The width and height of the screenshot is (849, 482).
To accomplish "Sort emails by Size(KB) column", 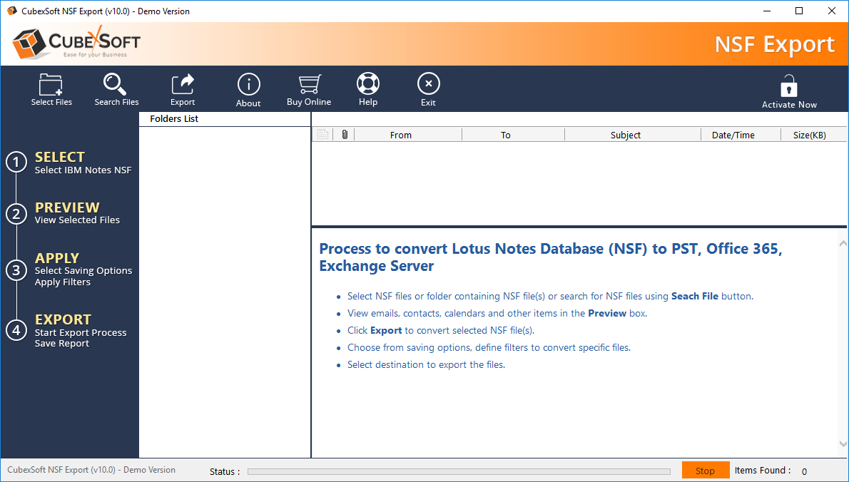I will pyautogui.click(x=809, y=135).
